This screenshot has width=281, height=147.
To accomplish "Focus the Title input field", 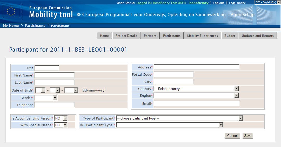I will (47, 68).
